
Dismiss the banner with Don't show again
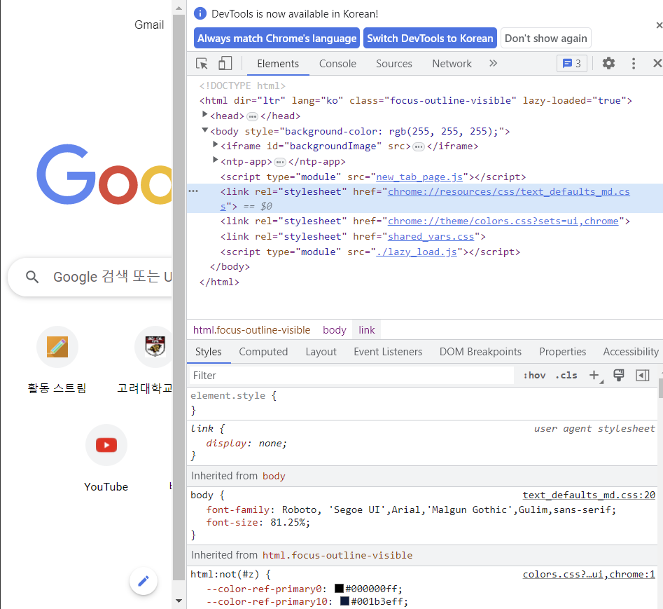(x=545, y=39)
